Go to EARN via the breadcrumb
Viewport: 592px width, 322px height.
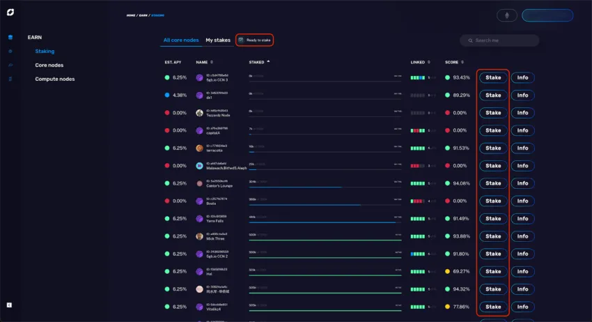[143, 15]
